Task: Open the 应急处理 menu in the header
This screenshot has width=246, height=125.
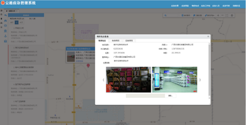Action: pos(175,6)
